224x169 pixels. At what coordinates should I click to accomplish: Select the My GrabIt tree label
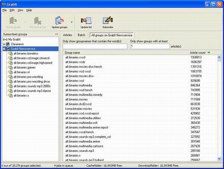[x=15, y=39]
